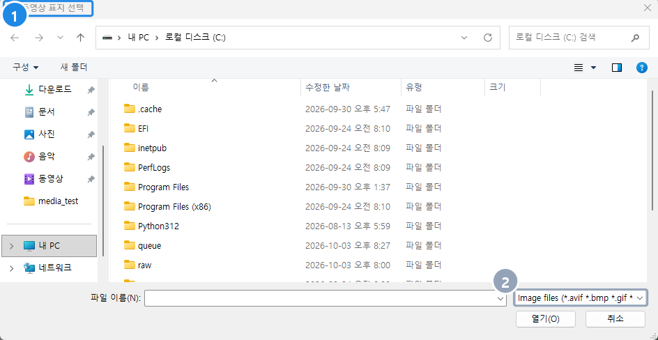Select 내 PC in navigation pane
Image resolution: width=658 pixels, height=340 pixels.
[49, 246]
